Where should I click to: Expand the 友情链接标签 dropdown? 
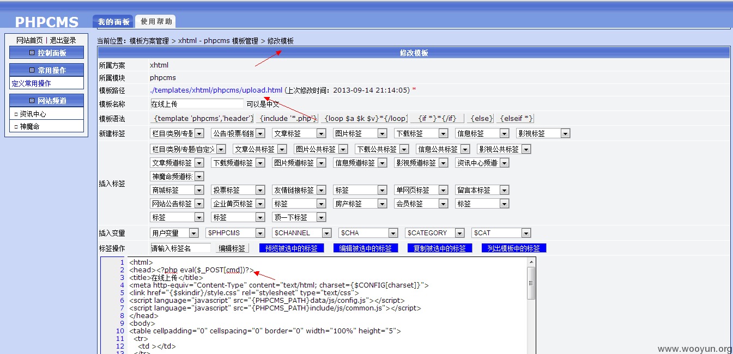pos(299,190)
